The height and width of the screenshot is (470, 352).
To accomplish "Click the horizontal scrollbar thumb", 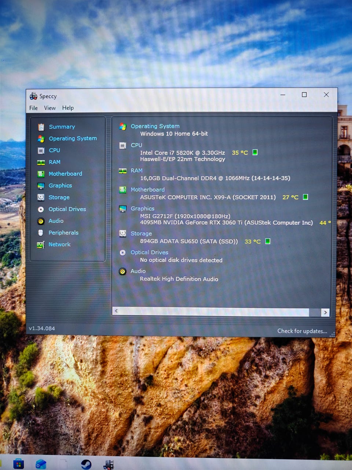I will (x=214, y=312).
